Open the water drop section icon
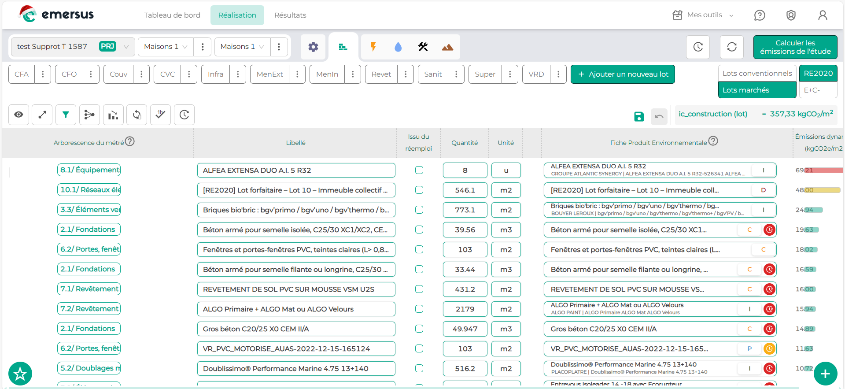This screenshot has height=389, width=845. click(398, 47)
